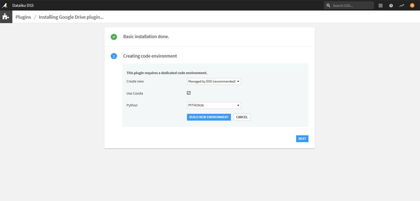This screenshot has width=420, height=201.
Task: Click Installing Google Drive plugin breadcrumb
Action: (71, 17)
